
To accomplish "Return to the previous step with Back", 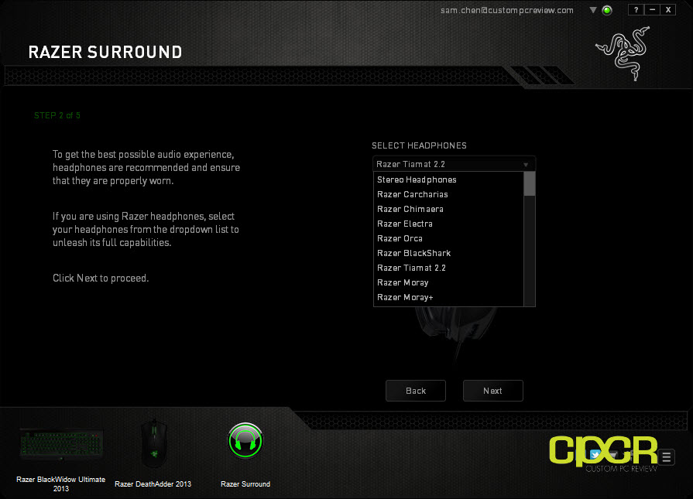I will [416, 391].
